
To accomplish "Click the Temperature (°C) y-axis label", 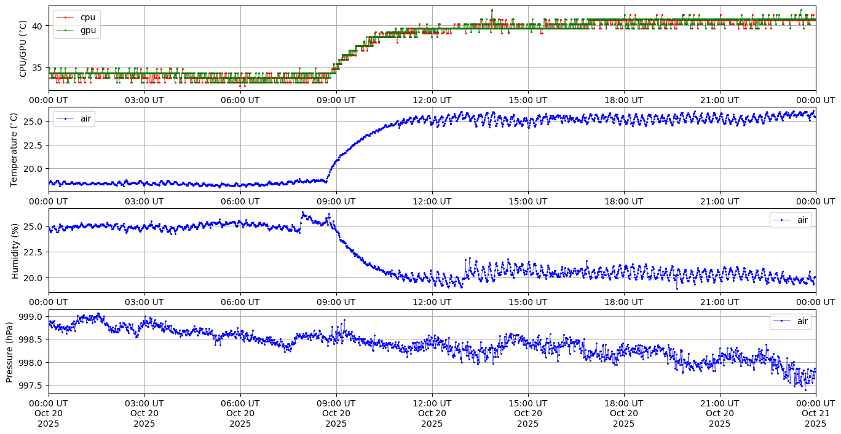I will pos(15,149).
